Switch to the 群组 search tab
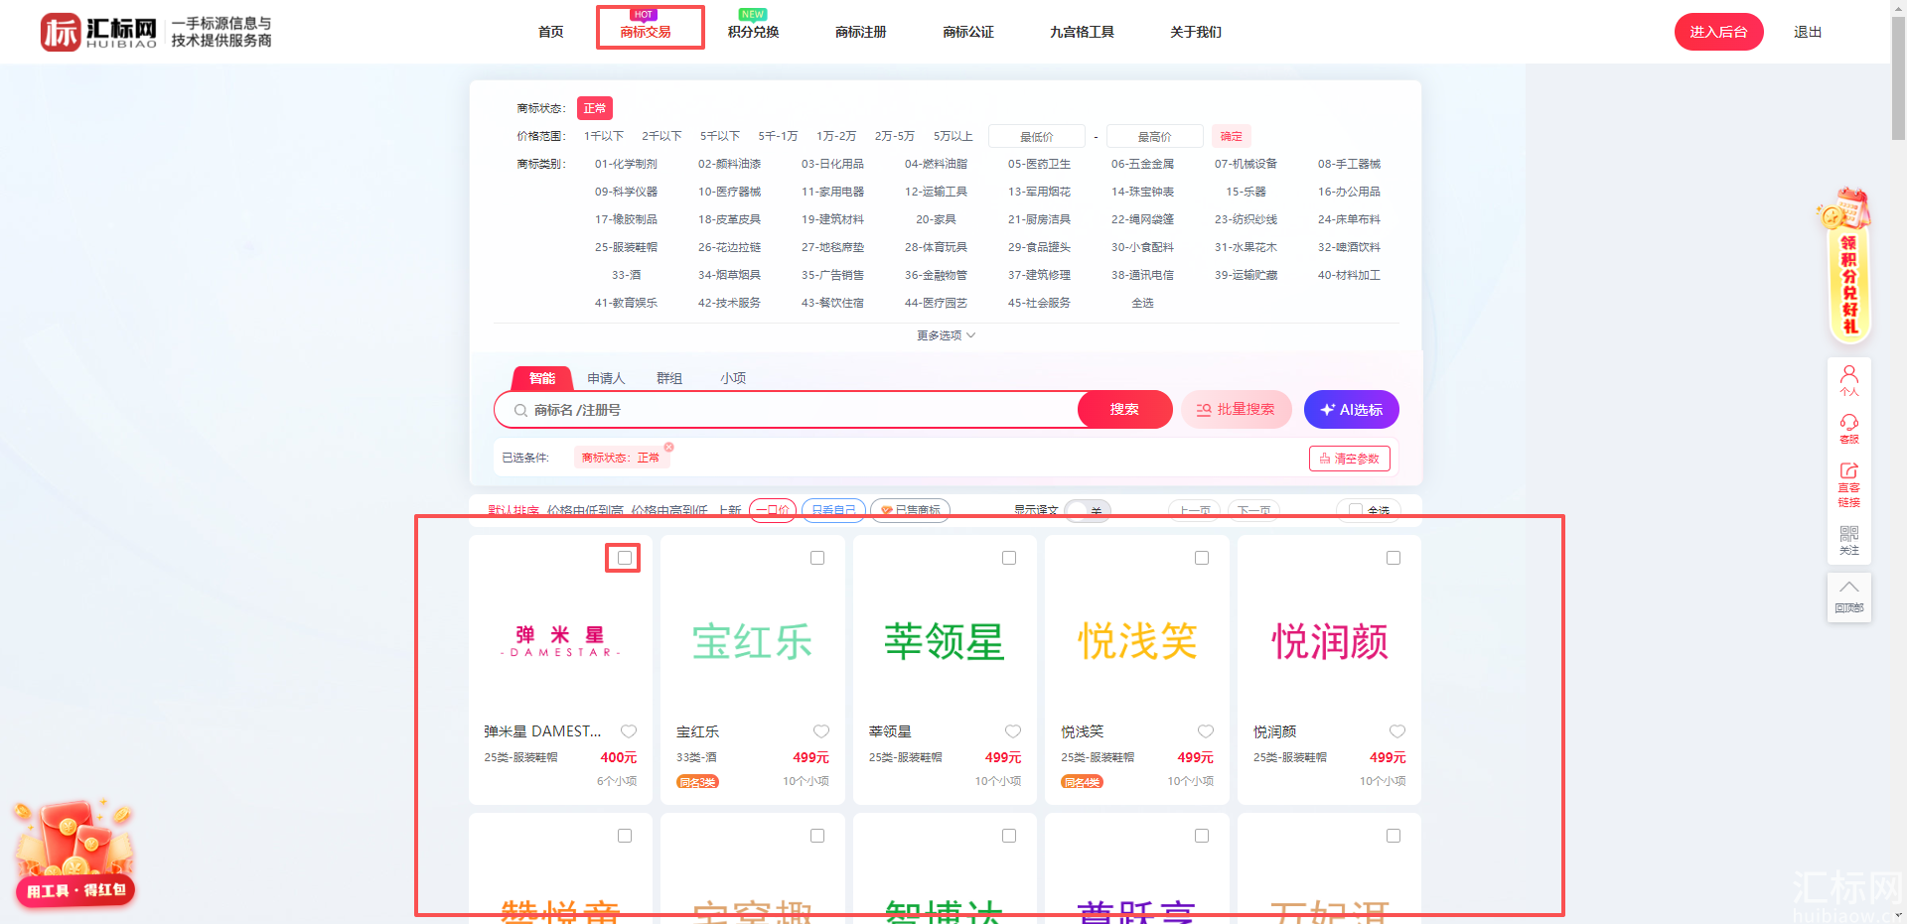This screenshot has height=924, width=1907. [x=669, y=378]
